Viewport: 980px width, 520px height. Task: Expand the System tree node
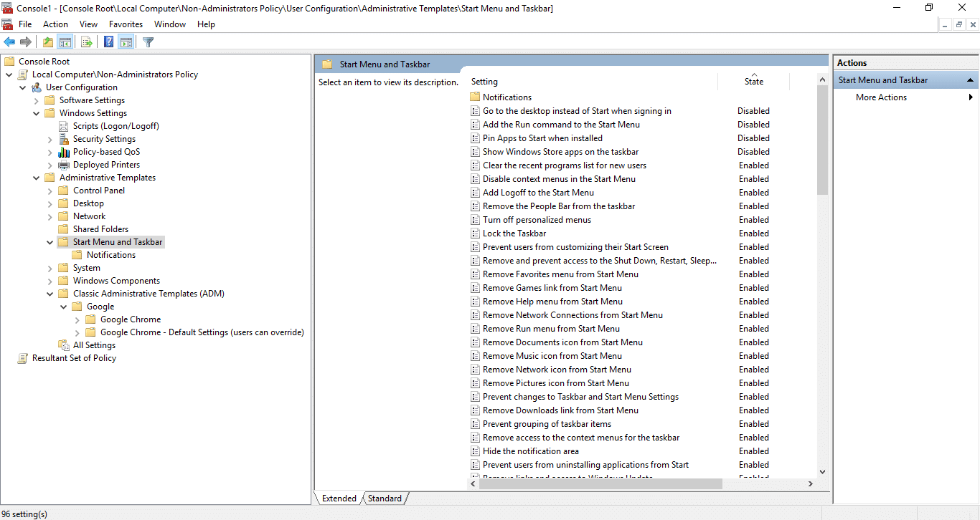pyautogui.click(x=50, y=268)
